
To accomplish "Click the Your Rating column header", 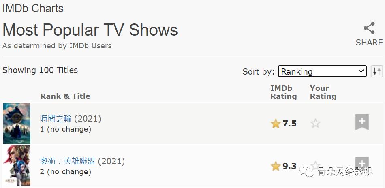I will [323, 92].
